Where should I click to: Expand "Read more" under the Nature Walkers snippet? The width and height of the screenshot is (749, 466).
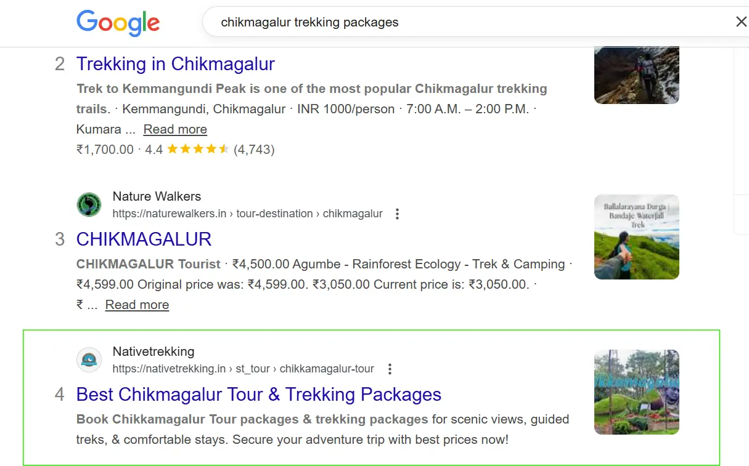coord(137,305)
